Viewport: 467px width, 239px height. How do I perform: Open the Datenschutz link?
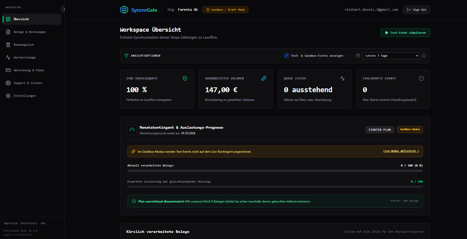[x=29, y=223]
